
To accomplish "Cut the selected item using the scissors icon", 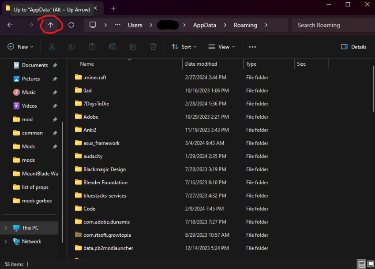I will coord(52,47).
